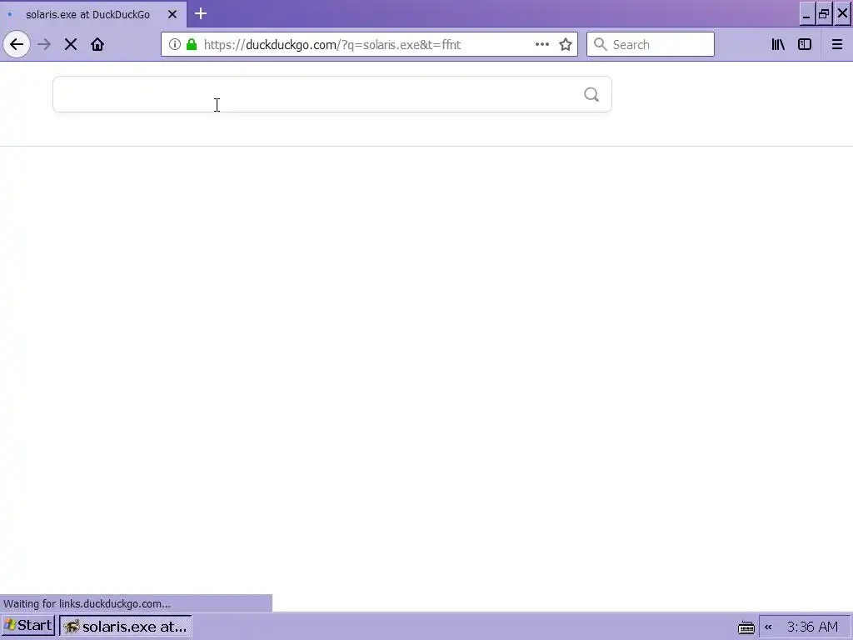Bookmark this page with the star
The height and width of the screenshot is (640, 853).
tap(566, 44)
